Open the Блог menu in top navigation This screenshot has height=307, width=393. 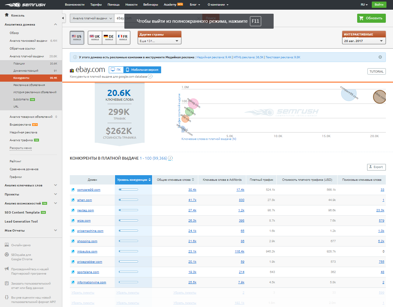click(x=194, y=5)
